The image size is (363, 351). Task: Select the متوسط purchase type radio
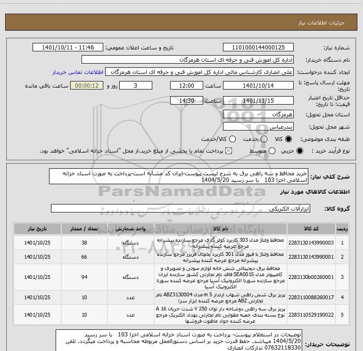coord(272,151)
